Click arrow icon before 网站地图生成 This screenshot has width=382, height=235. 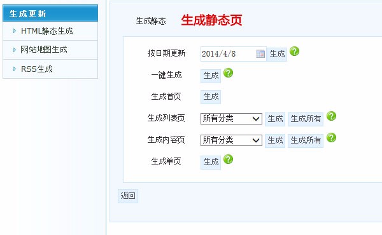(15, 50)
